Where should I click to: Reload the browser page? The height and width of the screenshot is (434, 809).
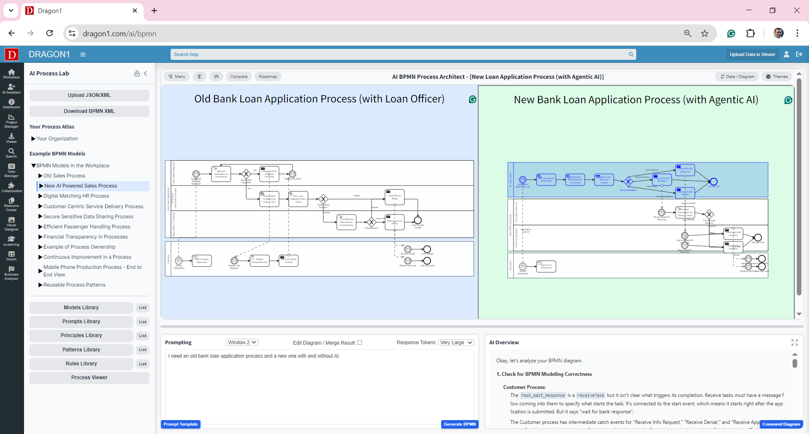tap(49, 33)
